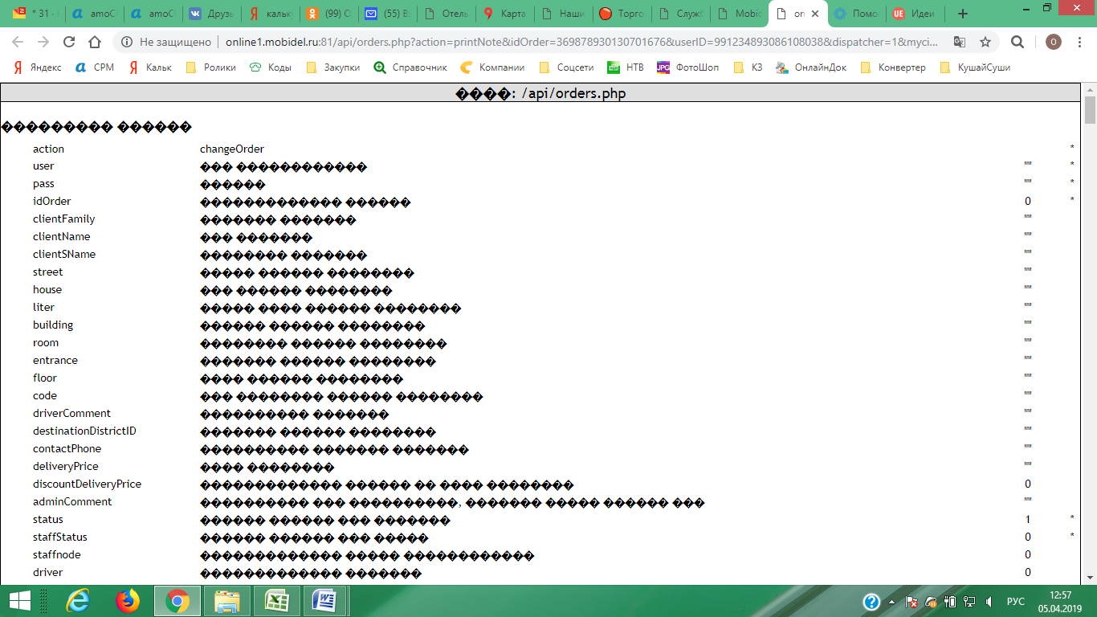The height and width of the screenshot is (617, 1097).
Task: Switch to the 'Торго' tab
Action: tap(622, 14)
